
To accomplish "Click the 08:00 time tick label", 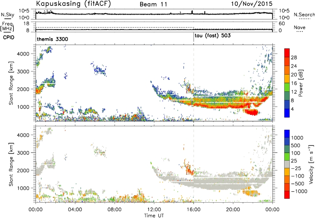I will pos(115,210).
